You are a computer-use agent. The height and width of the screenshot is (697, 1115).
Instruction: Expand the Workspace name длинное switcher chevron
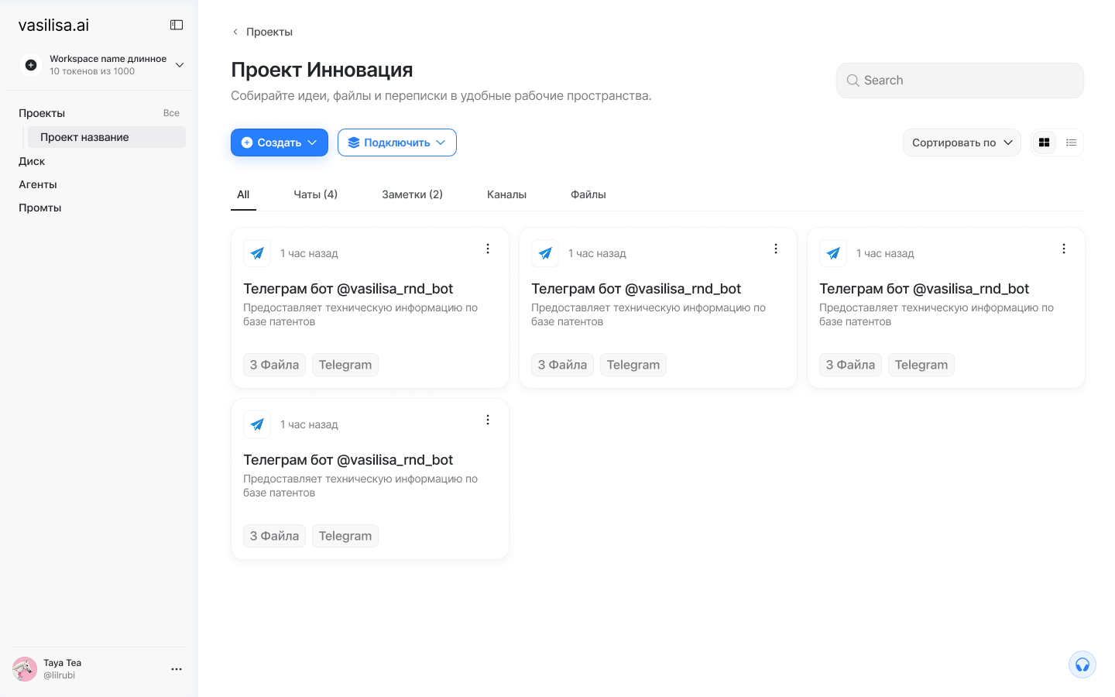(x=180, y=65)
